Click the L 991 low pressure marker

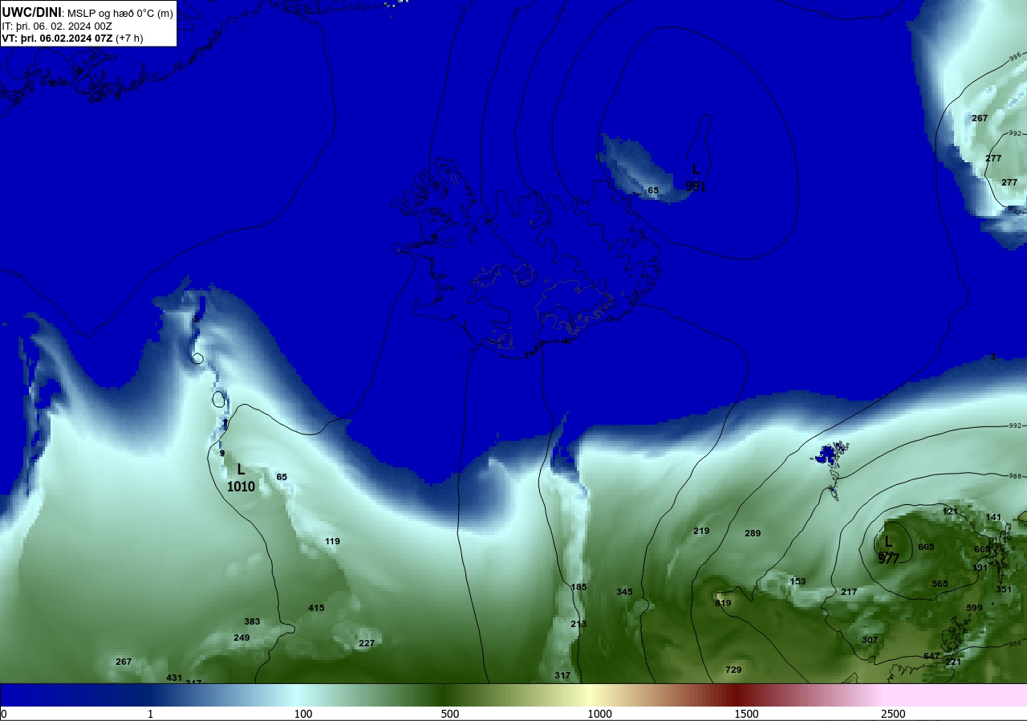point(696,177)
